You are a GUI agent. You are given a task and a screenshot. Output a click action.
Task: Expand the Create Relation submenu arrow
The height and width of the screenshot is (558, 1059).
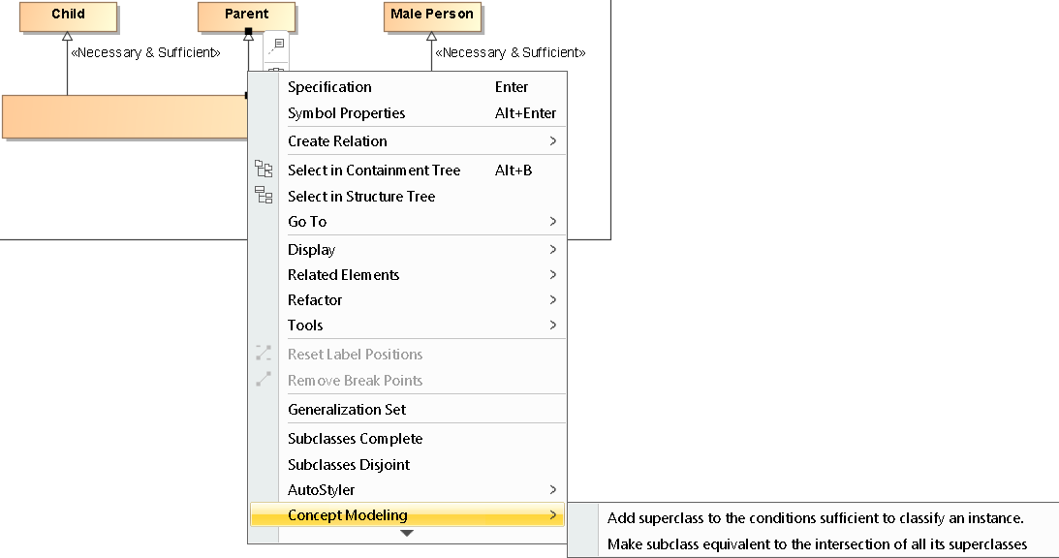(x=553, y=141)
